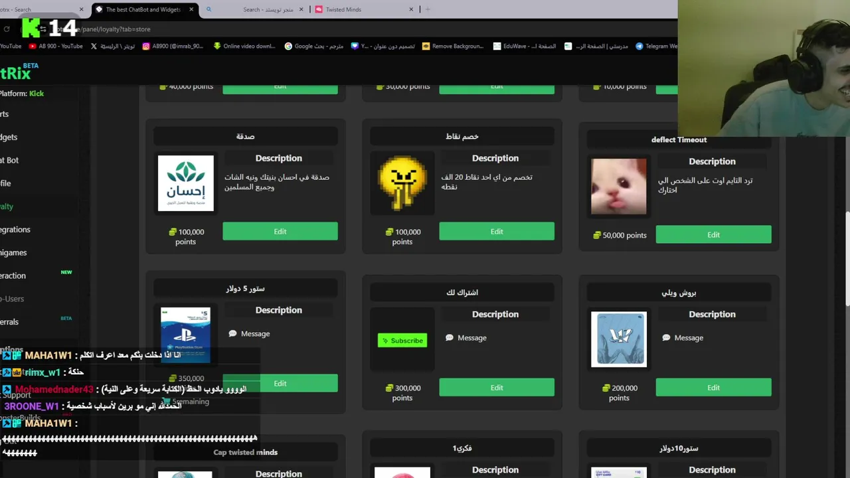Screen dimensions: 850x478
Task: Click Message chat icon on اشتراك لك card
Action: 450,337
